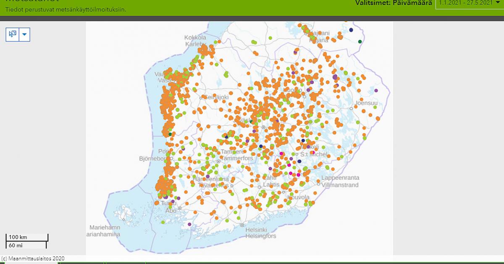The width and height of the screenshot is (504, 264).
Task: Click the Helsingfors map label
Action: 260,236
